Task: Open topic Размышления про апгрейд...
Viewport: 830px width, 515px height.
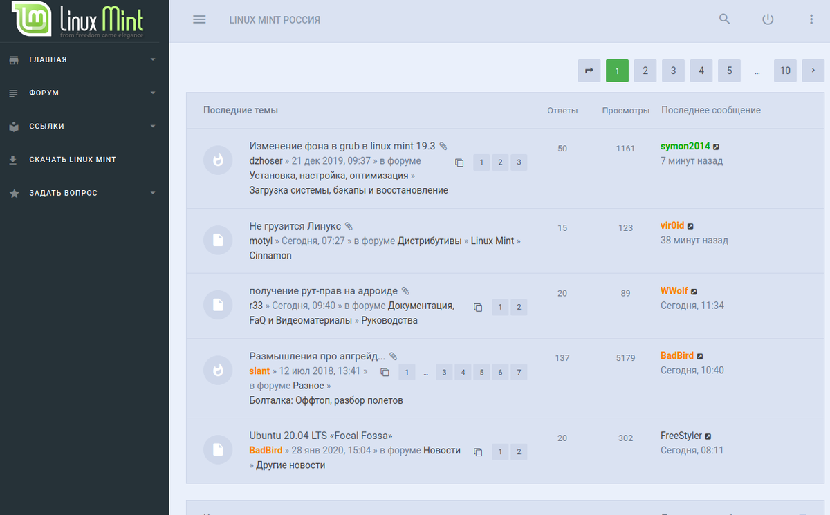Action: pos(317,356)
